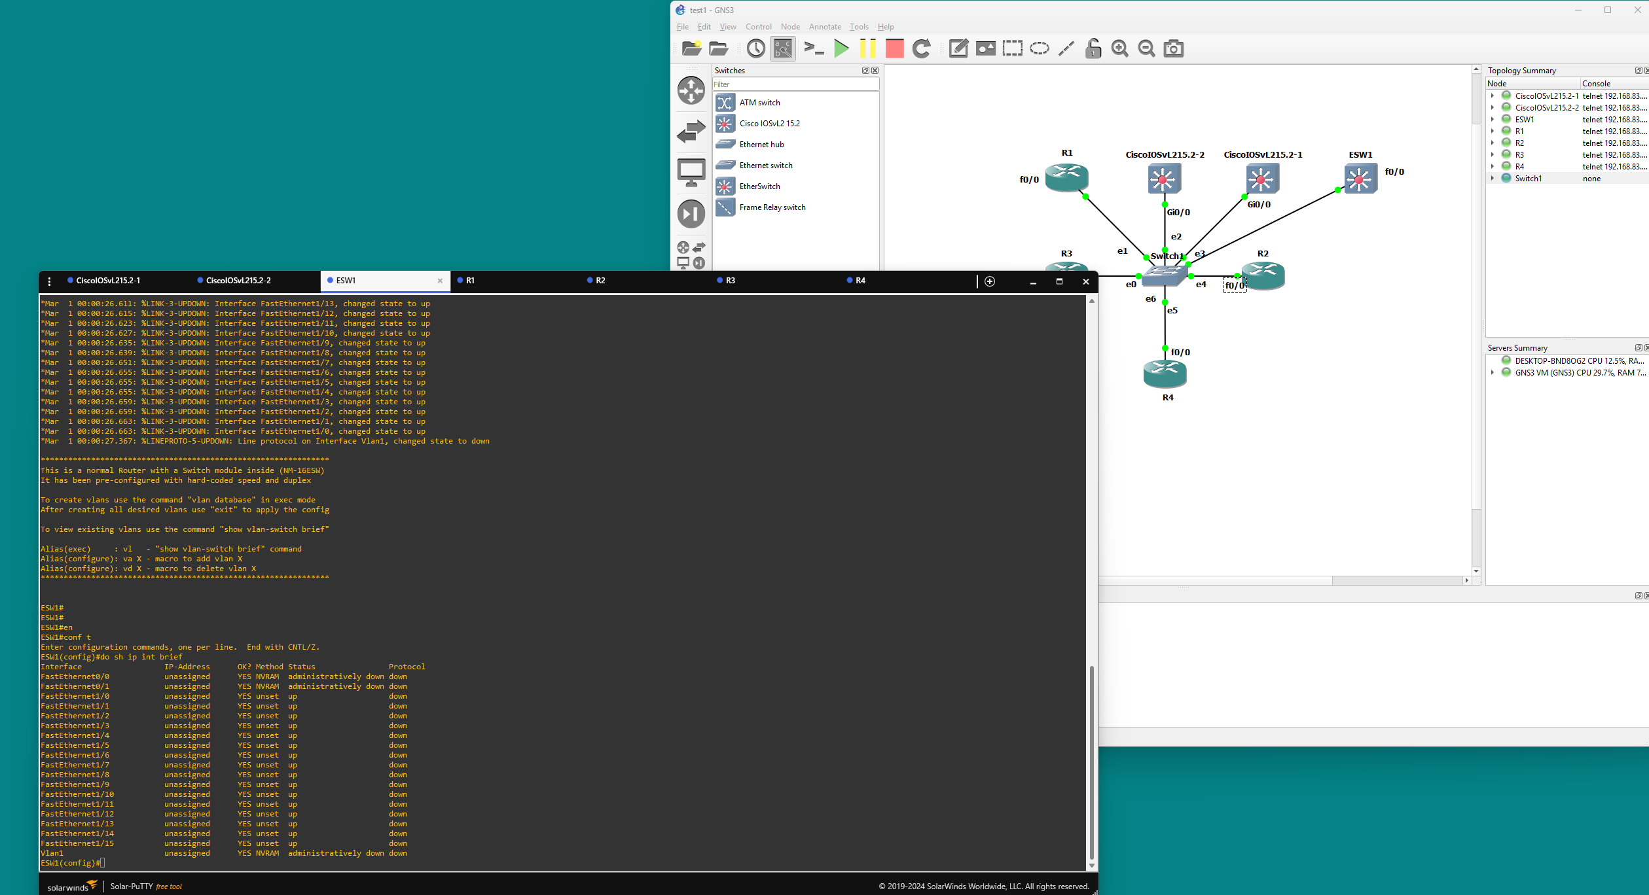Screen dimensions: 1649x895
Task: Suspend all nodes with yellow pause icon
Action: (867, 48)
